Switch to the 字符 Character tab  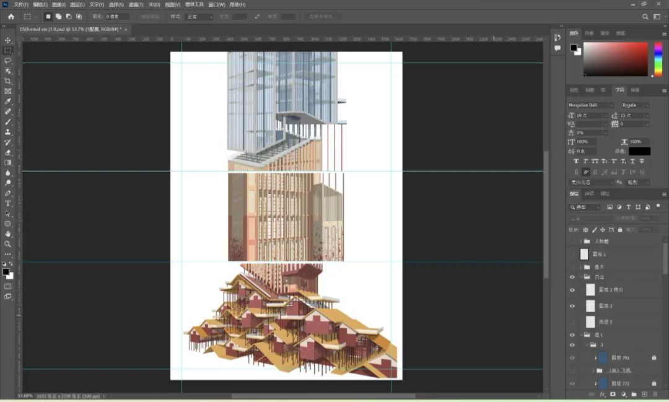coord(620,90)
